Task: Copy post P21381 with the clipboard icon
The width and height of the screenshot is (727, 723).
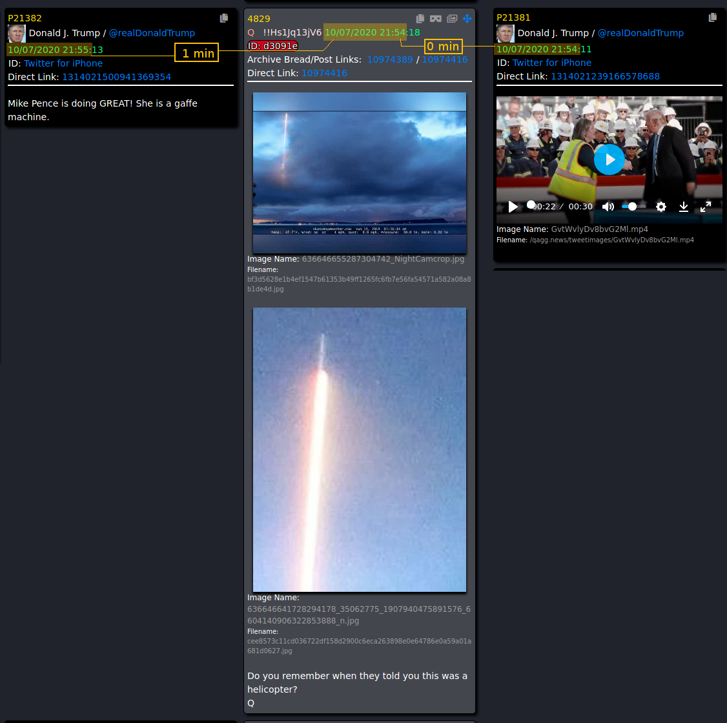Action: (713, 17)
